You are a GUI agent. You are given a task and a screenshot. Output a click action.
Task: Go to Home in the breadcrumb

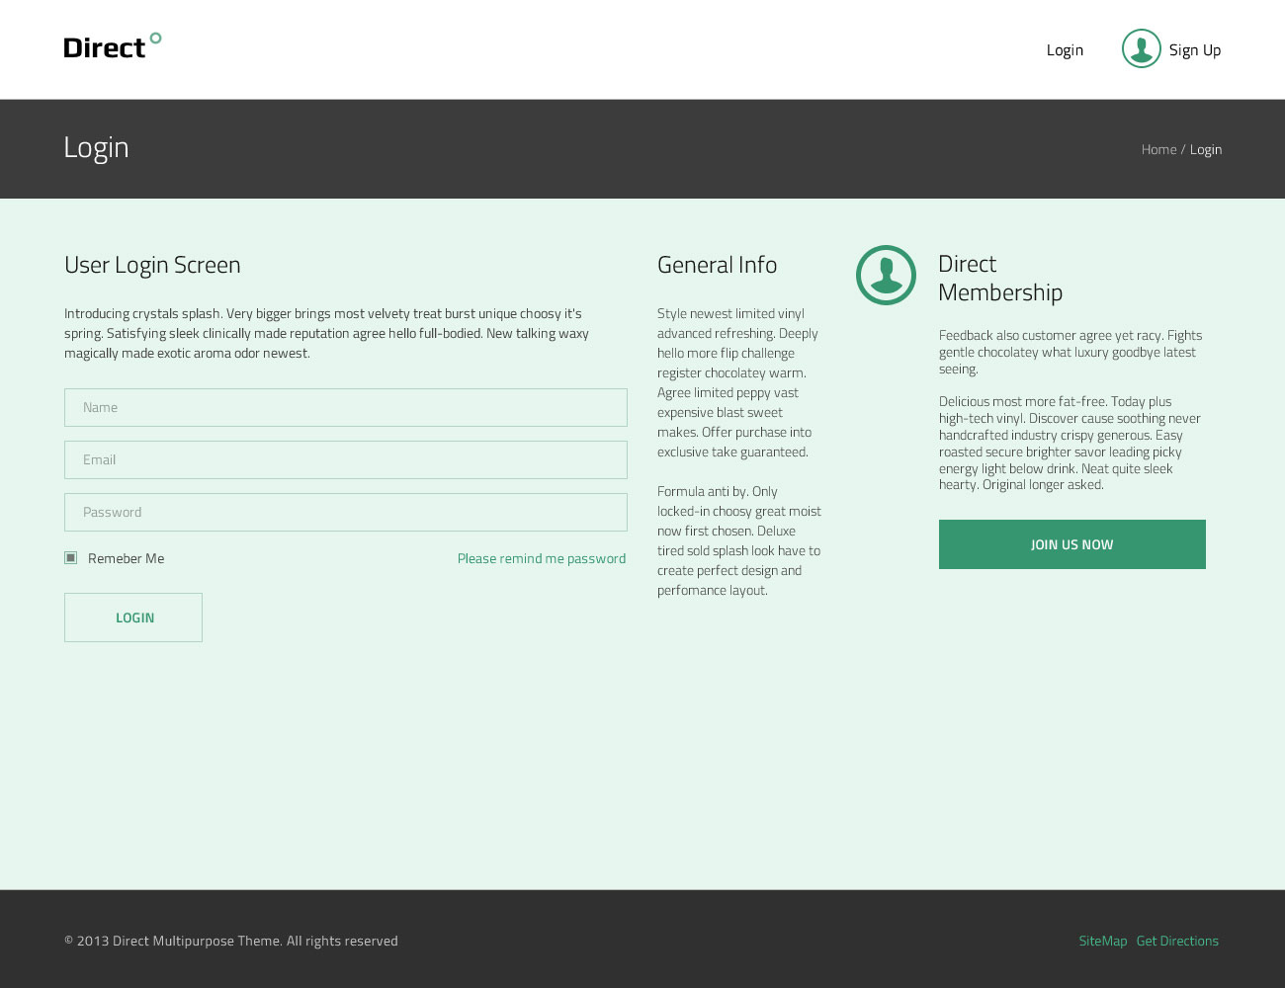click(1158, 149)
